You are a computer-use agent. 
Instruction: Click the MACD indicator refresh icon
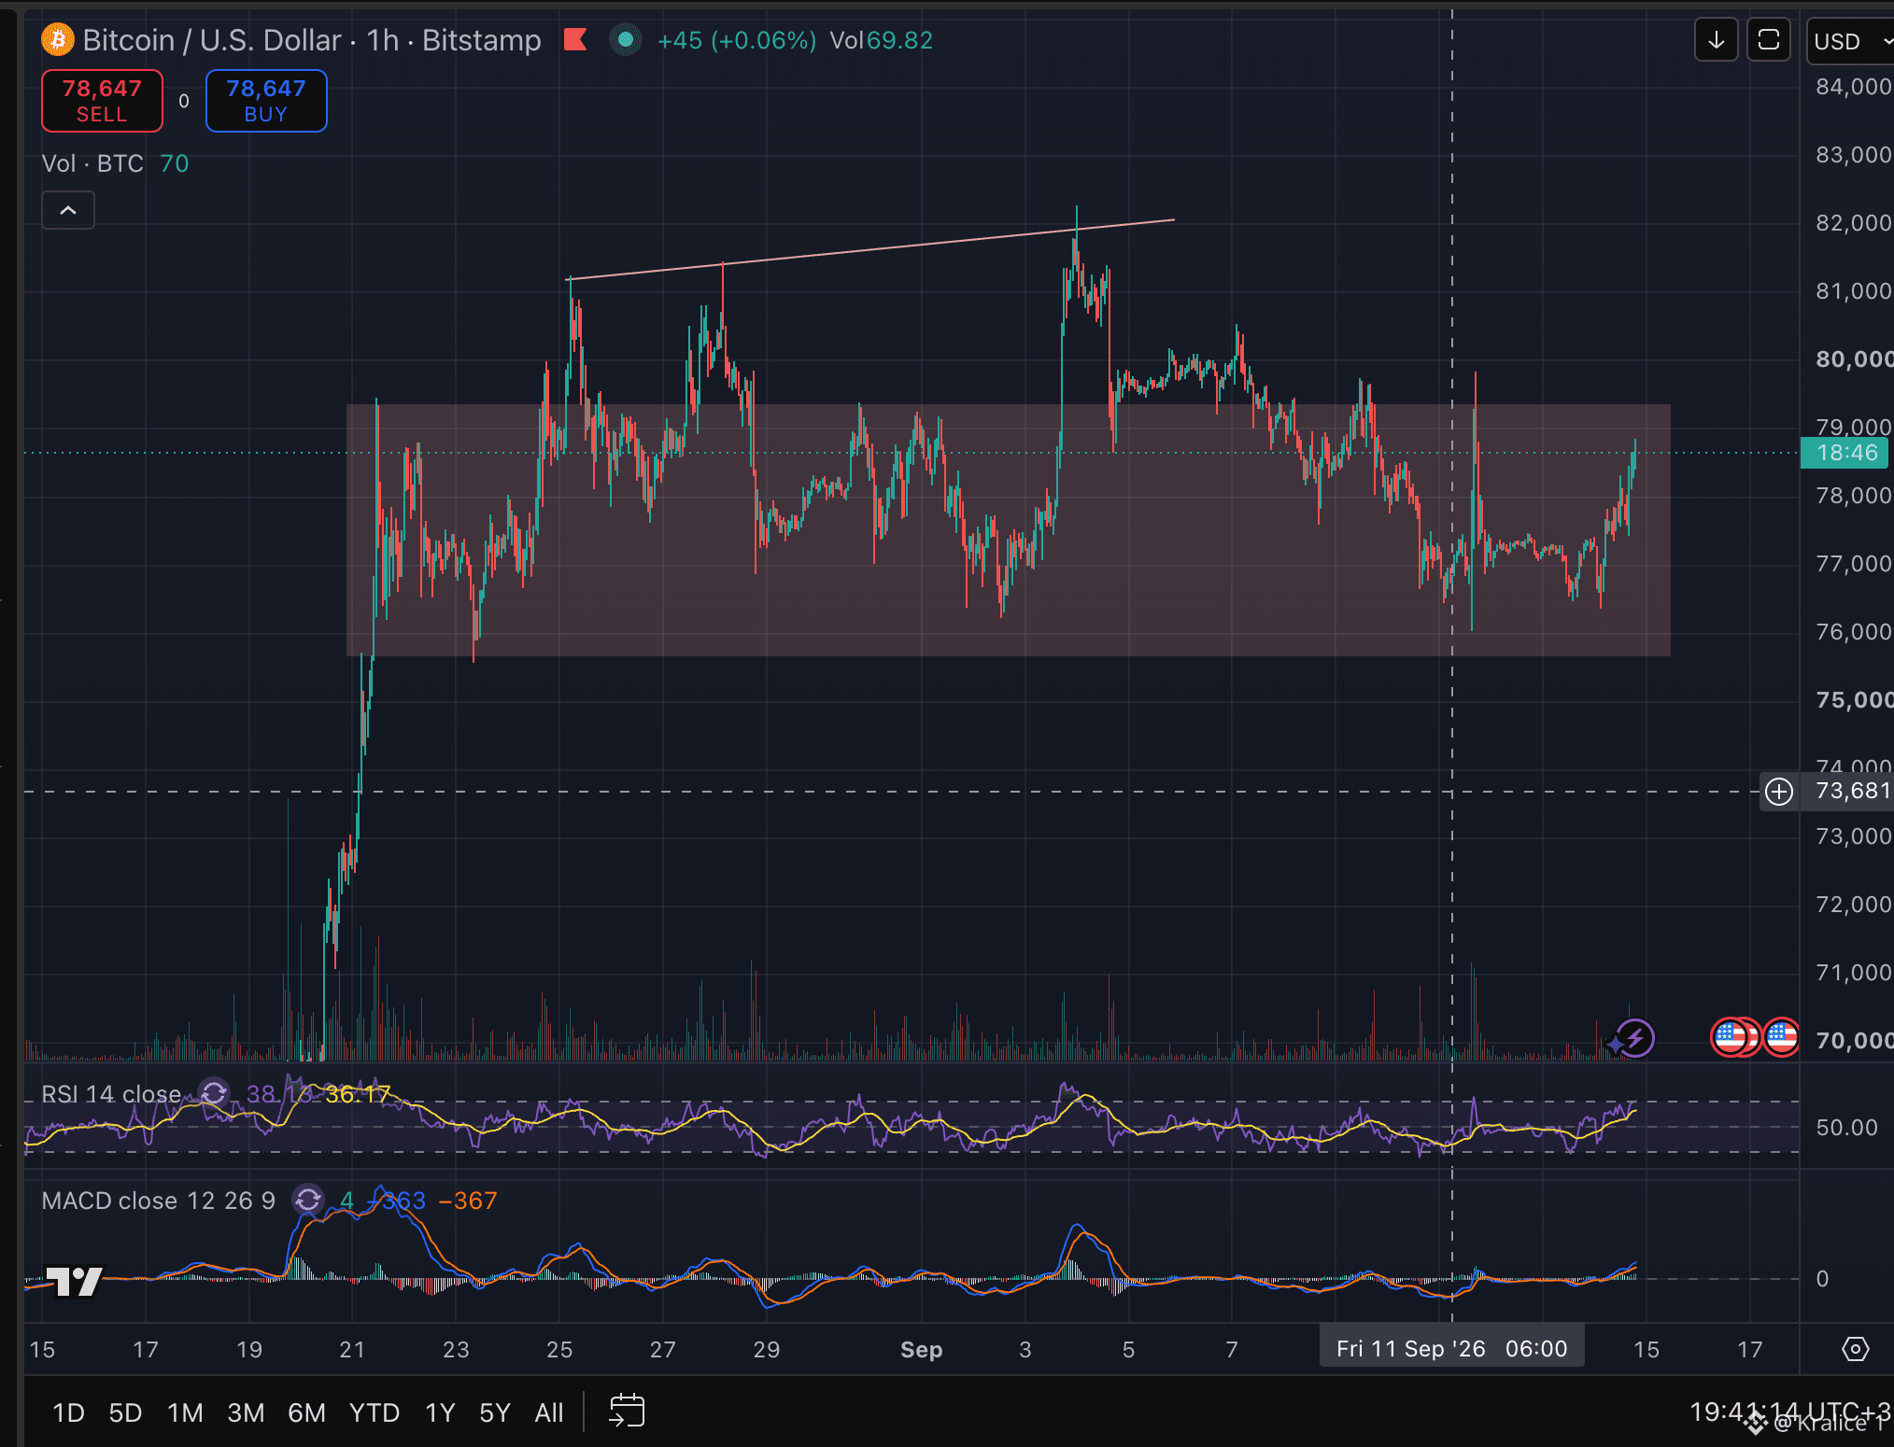(308, 1200)
